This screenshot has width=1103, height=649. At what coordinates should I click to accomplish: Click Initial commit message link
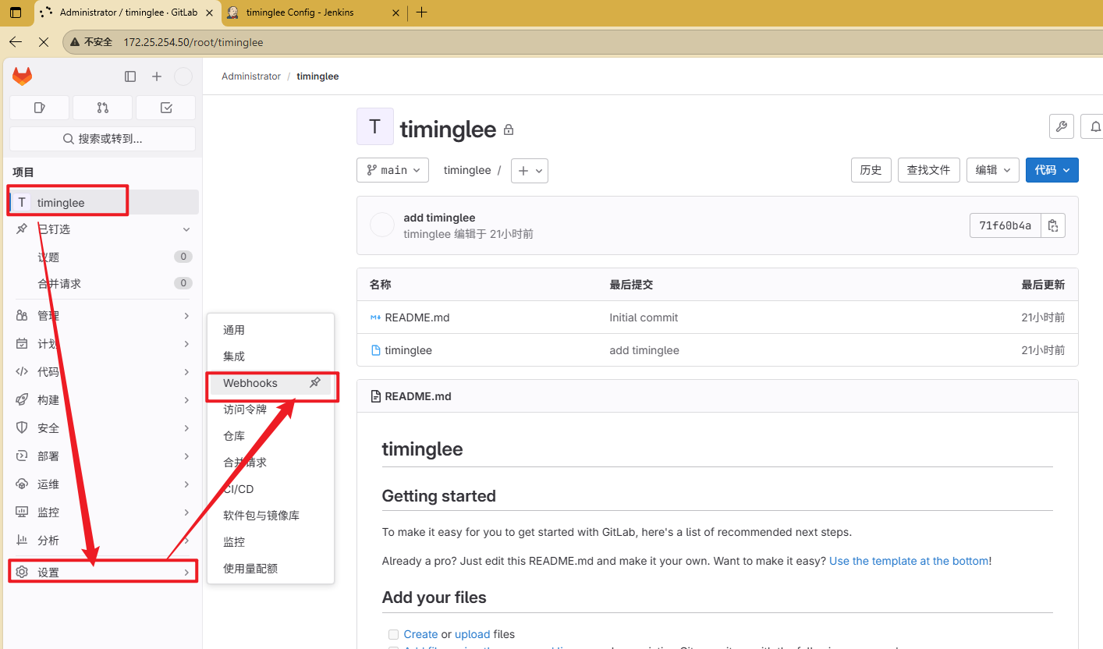point(644,317)
